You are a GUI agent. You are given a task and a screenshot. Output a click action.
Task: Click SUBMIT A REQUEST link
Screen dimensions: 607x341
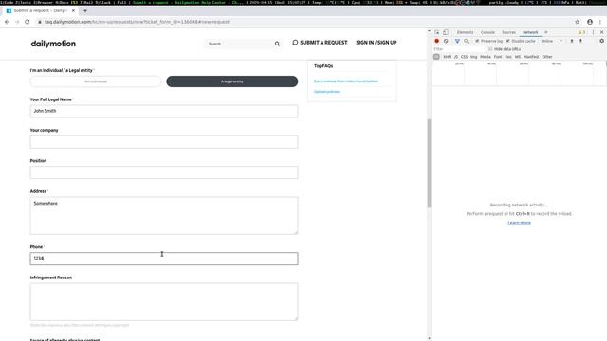coord(320,43)
